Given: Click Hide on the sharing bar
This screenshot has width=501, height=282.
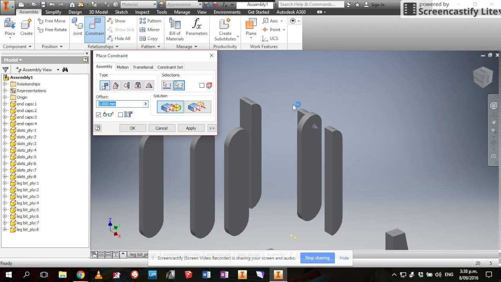Looking at the screenshot, I should (344, 258).
